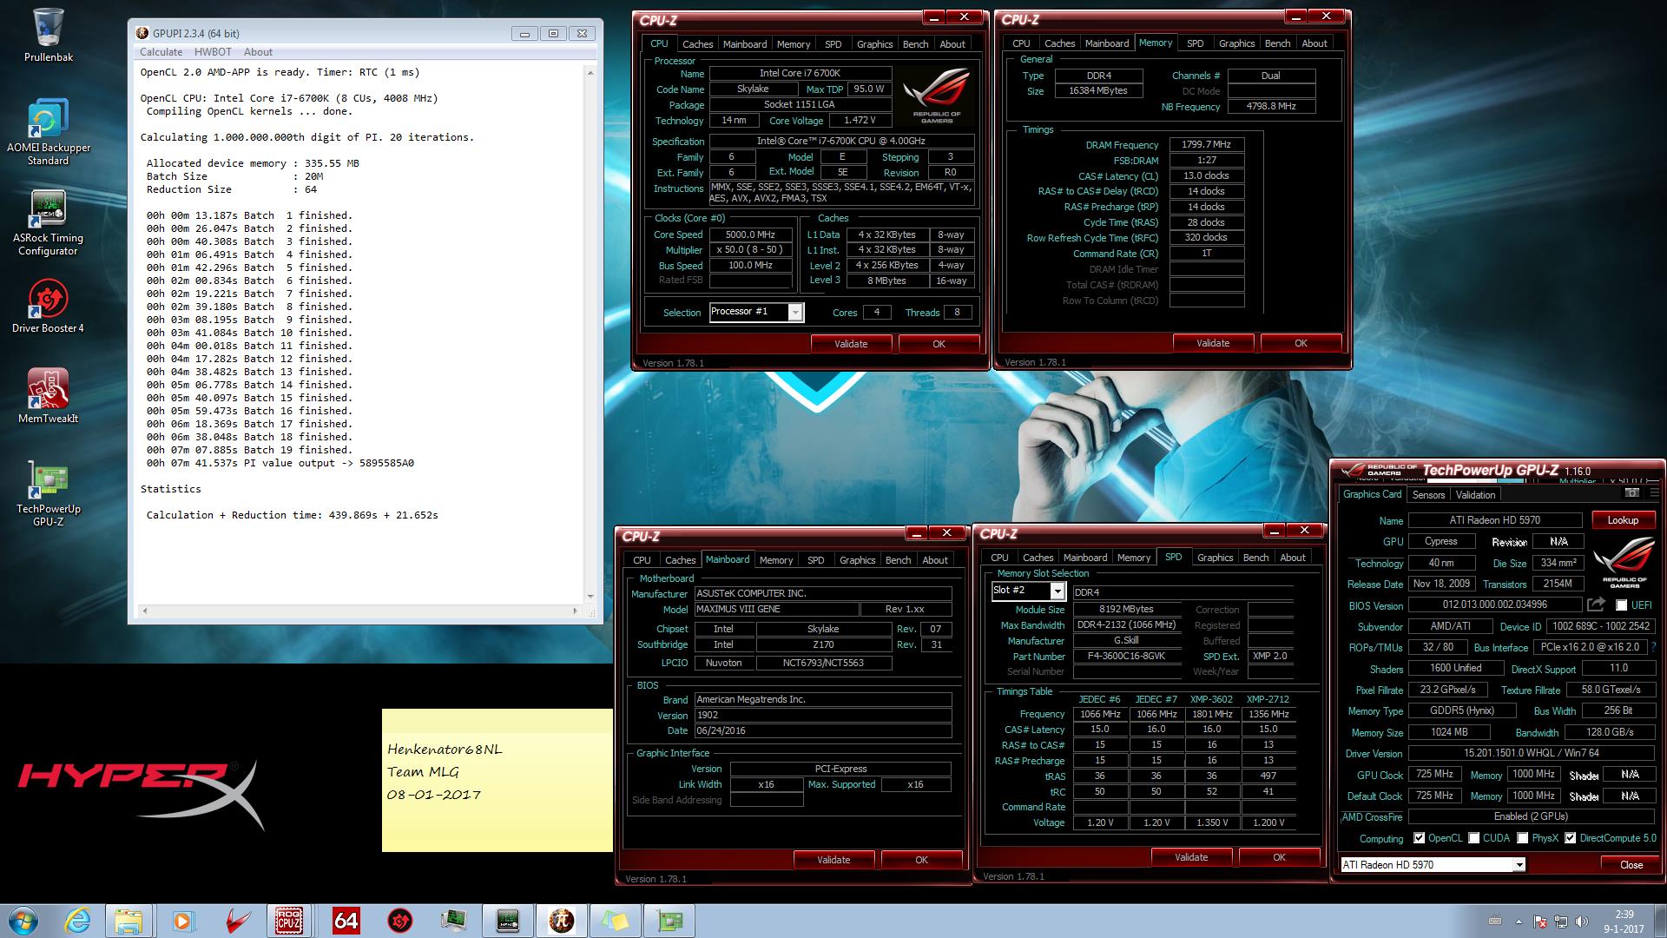The height and width of the screenshot is (938, 1667).
Task: Toggle the PhysX computing checkbox
Action: click(x=1522, y=838)
